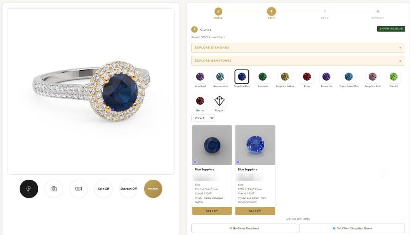The image size is (410, 235).
Task: Choose the Peridot gemstone icon
Action: point(394,77)
